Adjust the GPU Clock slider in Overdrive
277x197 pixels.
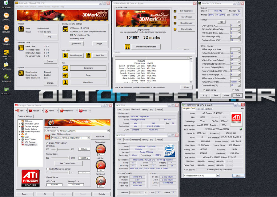pyautogui.click(x=57, y=149)
